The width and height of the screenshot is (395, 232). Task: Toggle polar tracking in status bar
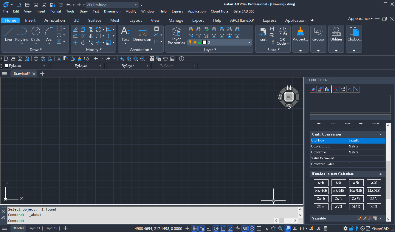(216, 228)
